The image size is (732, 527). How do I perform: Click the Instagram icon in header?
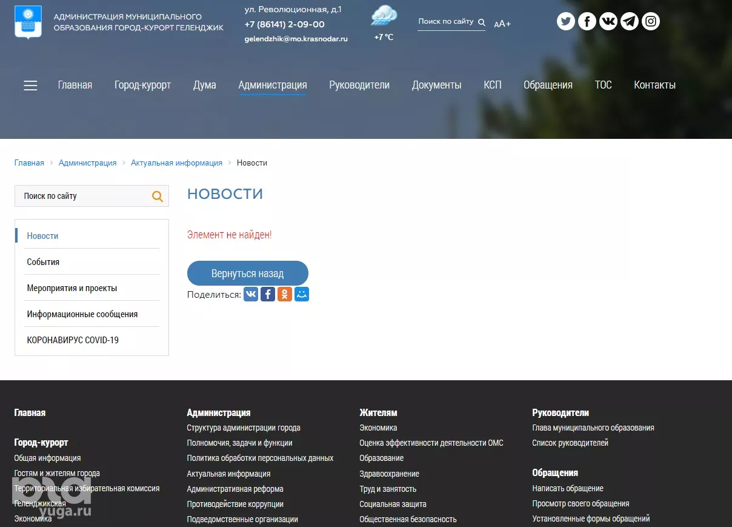click(651, 22)
